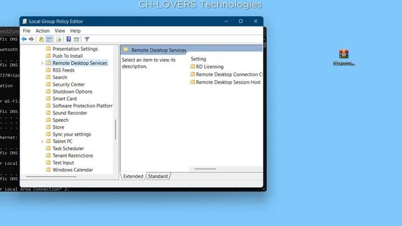Click folder icon next to RD Licensing
The height and width of the screenshot is (226, 402).
[x=193, y=67]
